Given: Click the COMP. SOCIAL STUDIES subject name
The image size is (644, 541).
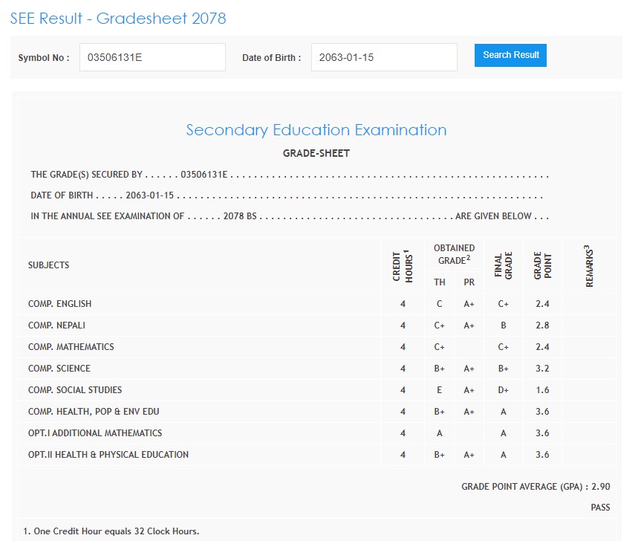Looking at the screenshot, I should (75, 390).
